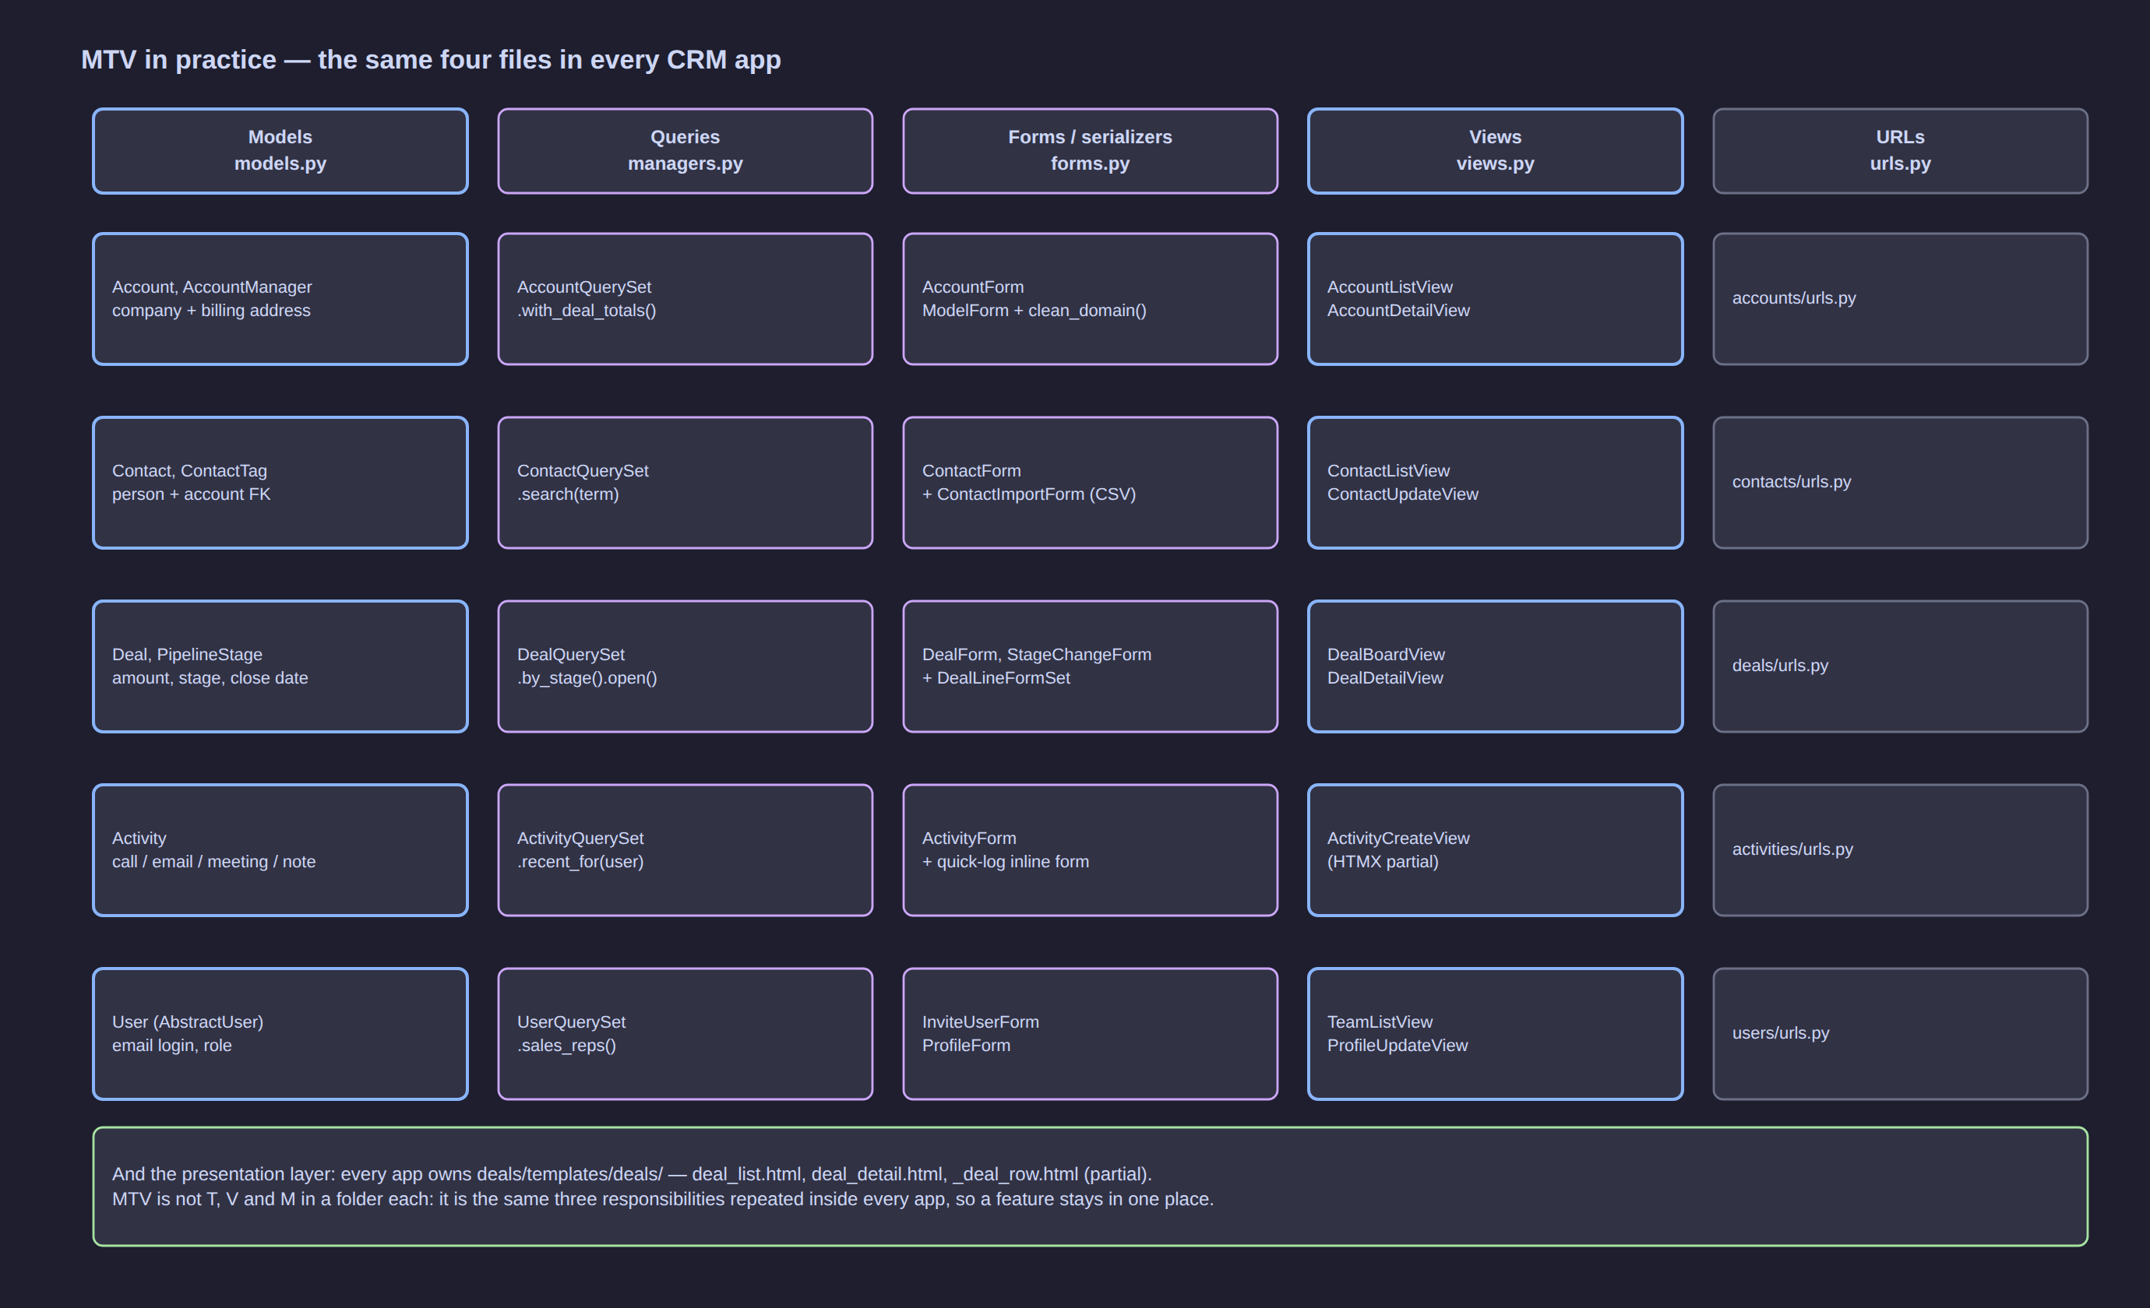The image size is (2150, 1308).
Task: Click the ContactListView ContactUpdateView box
Action: point(1495,482)
